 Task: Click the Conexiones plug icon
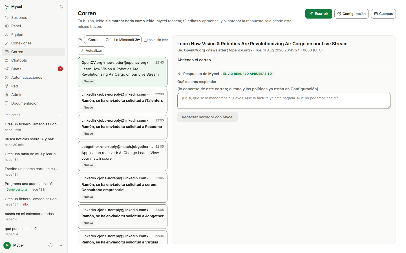tap(6, 43)
